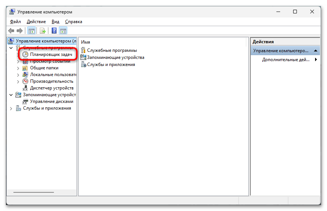Expand the Общие папки node
Image resolution: width=327 pixels, height=211 pixels.
coord(18,68)
